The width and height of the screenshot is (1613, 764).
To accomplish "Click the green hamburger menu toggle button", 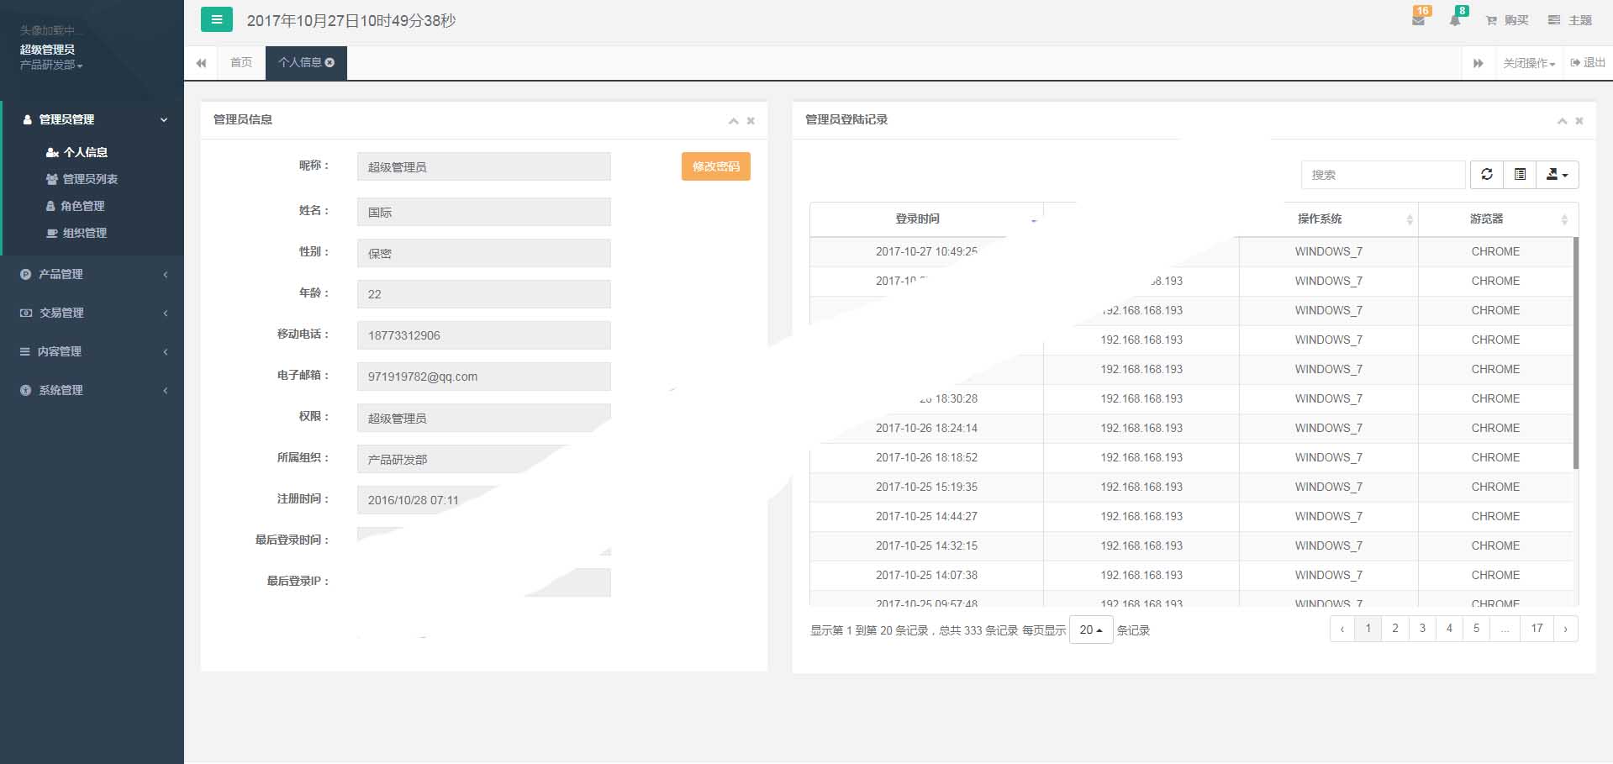I will pos(216,19).
